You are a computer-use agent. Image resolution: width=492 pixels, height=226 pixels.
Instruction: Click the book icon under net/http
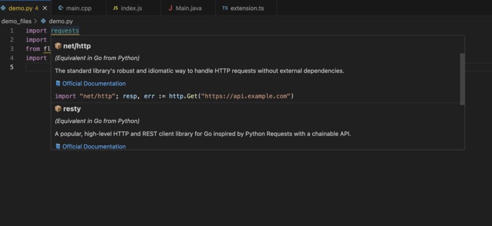[58, 84]
